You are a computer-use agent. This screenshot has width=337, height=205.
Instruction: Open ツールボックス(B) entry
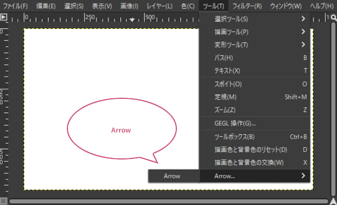click(254, 136)
